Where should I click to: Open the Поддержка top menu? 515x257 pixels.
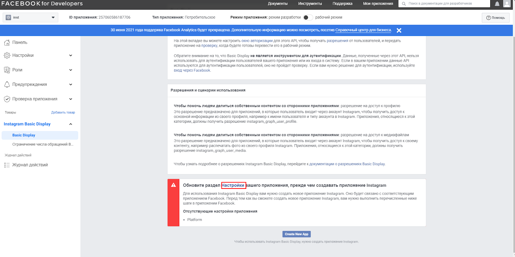(342, 4)
